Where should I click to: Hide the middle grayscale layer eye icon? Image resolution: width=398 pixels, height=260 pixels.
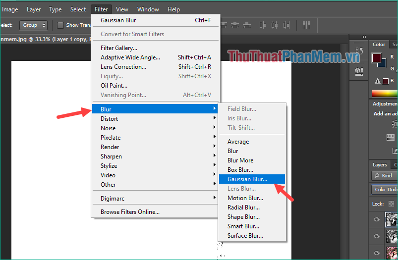pyautogui.click(x=377, y=236)
